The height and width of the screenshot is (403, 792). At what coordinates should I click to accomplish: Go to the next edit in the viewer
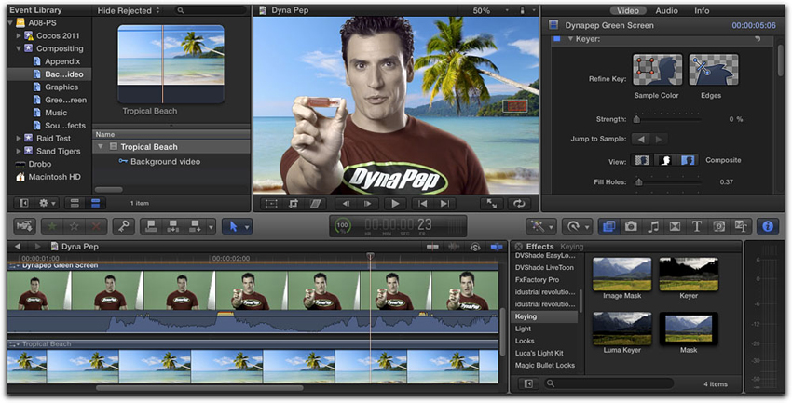pos(444,204)
